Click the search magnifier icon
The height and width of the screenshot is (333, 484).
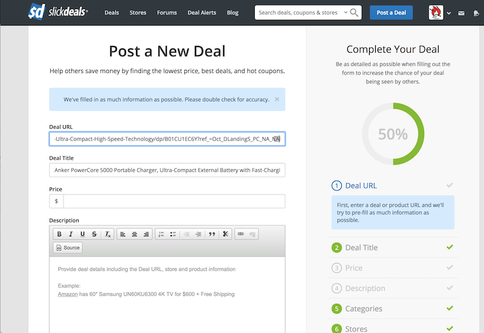click(355, 13)
